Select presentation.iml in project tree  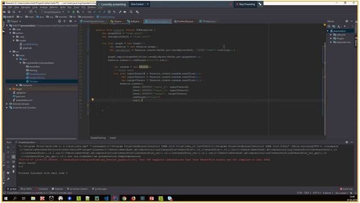click(22, 100)
